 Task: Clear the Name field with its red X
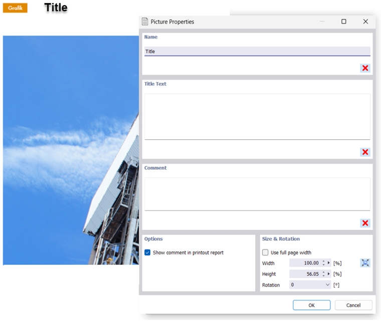tap(365, 68)
